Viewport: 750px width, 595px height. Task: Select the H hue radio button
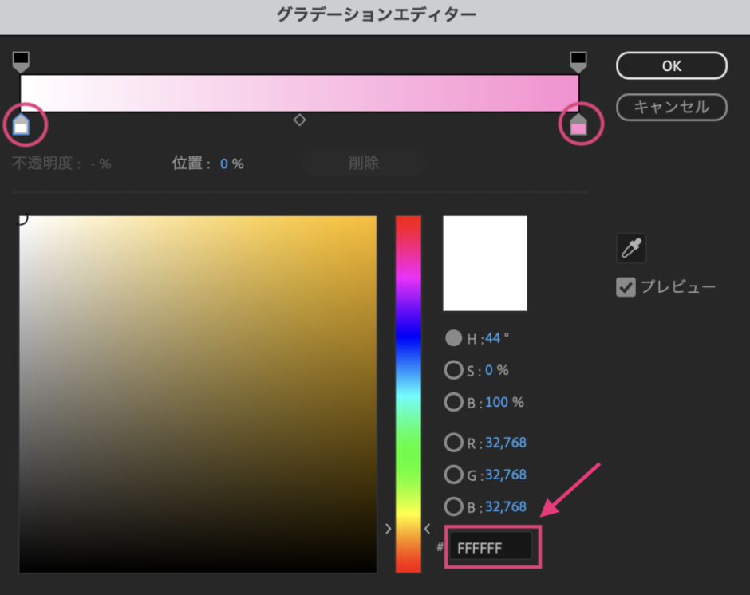pyautogui.click(x=452, y=338)
